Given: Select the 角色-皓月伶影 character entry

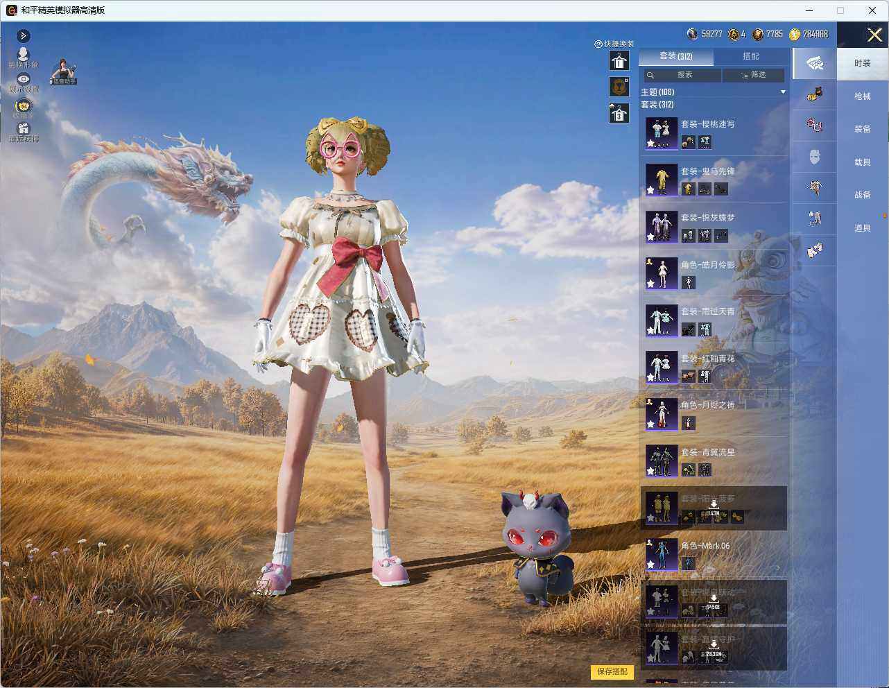Looking at the screenshot, I should pyautogui.click(x=713, y=273).
